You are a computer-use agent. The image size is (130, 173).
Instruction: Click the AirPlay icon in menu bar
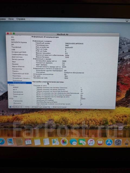click(127, 21)
